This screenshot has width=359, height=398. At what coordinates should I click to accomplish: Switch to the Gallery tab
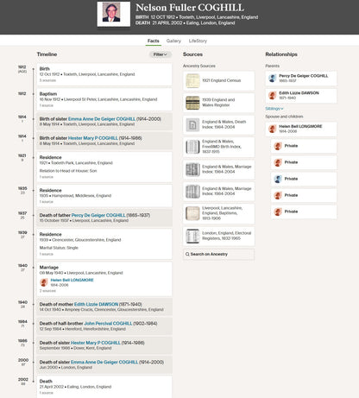173,41
